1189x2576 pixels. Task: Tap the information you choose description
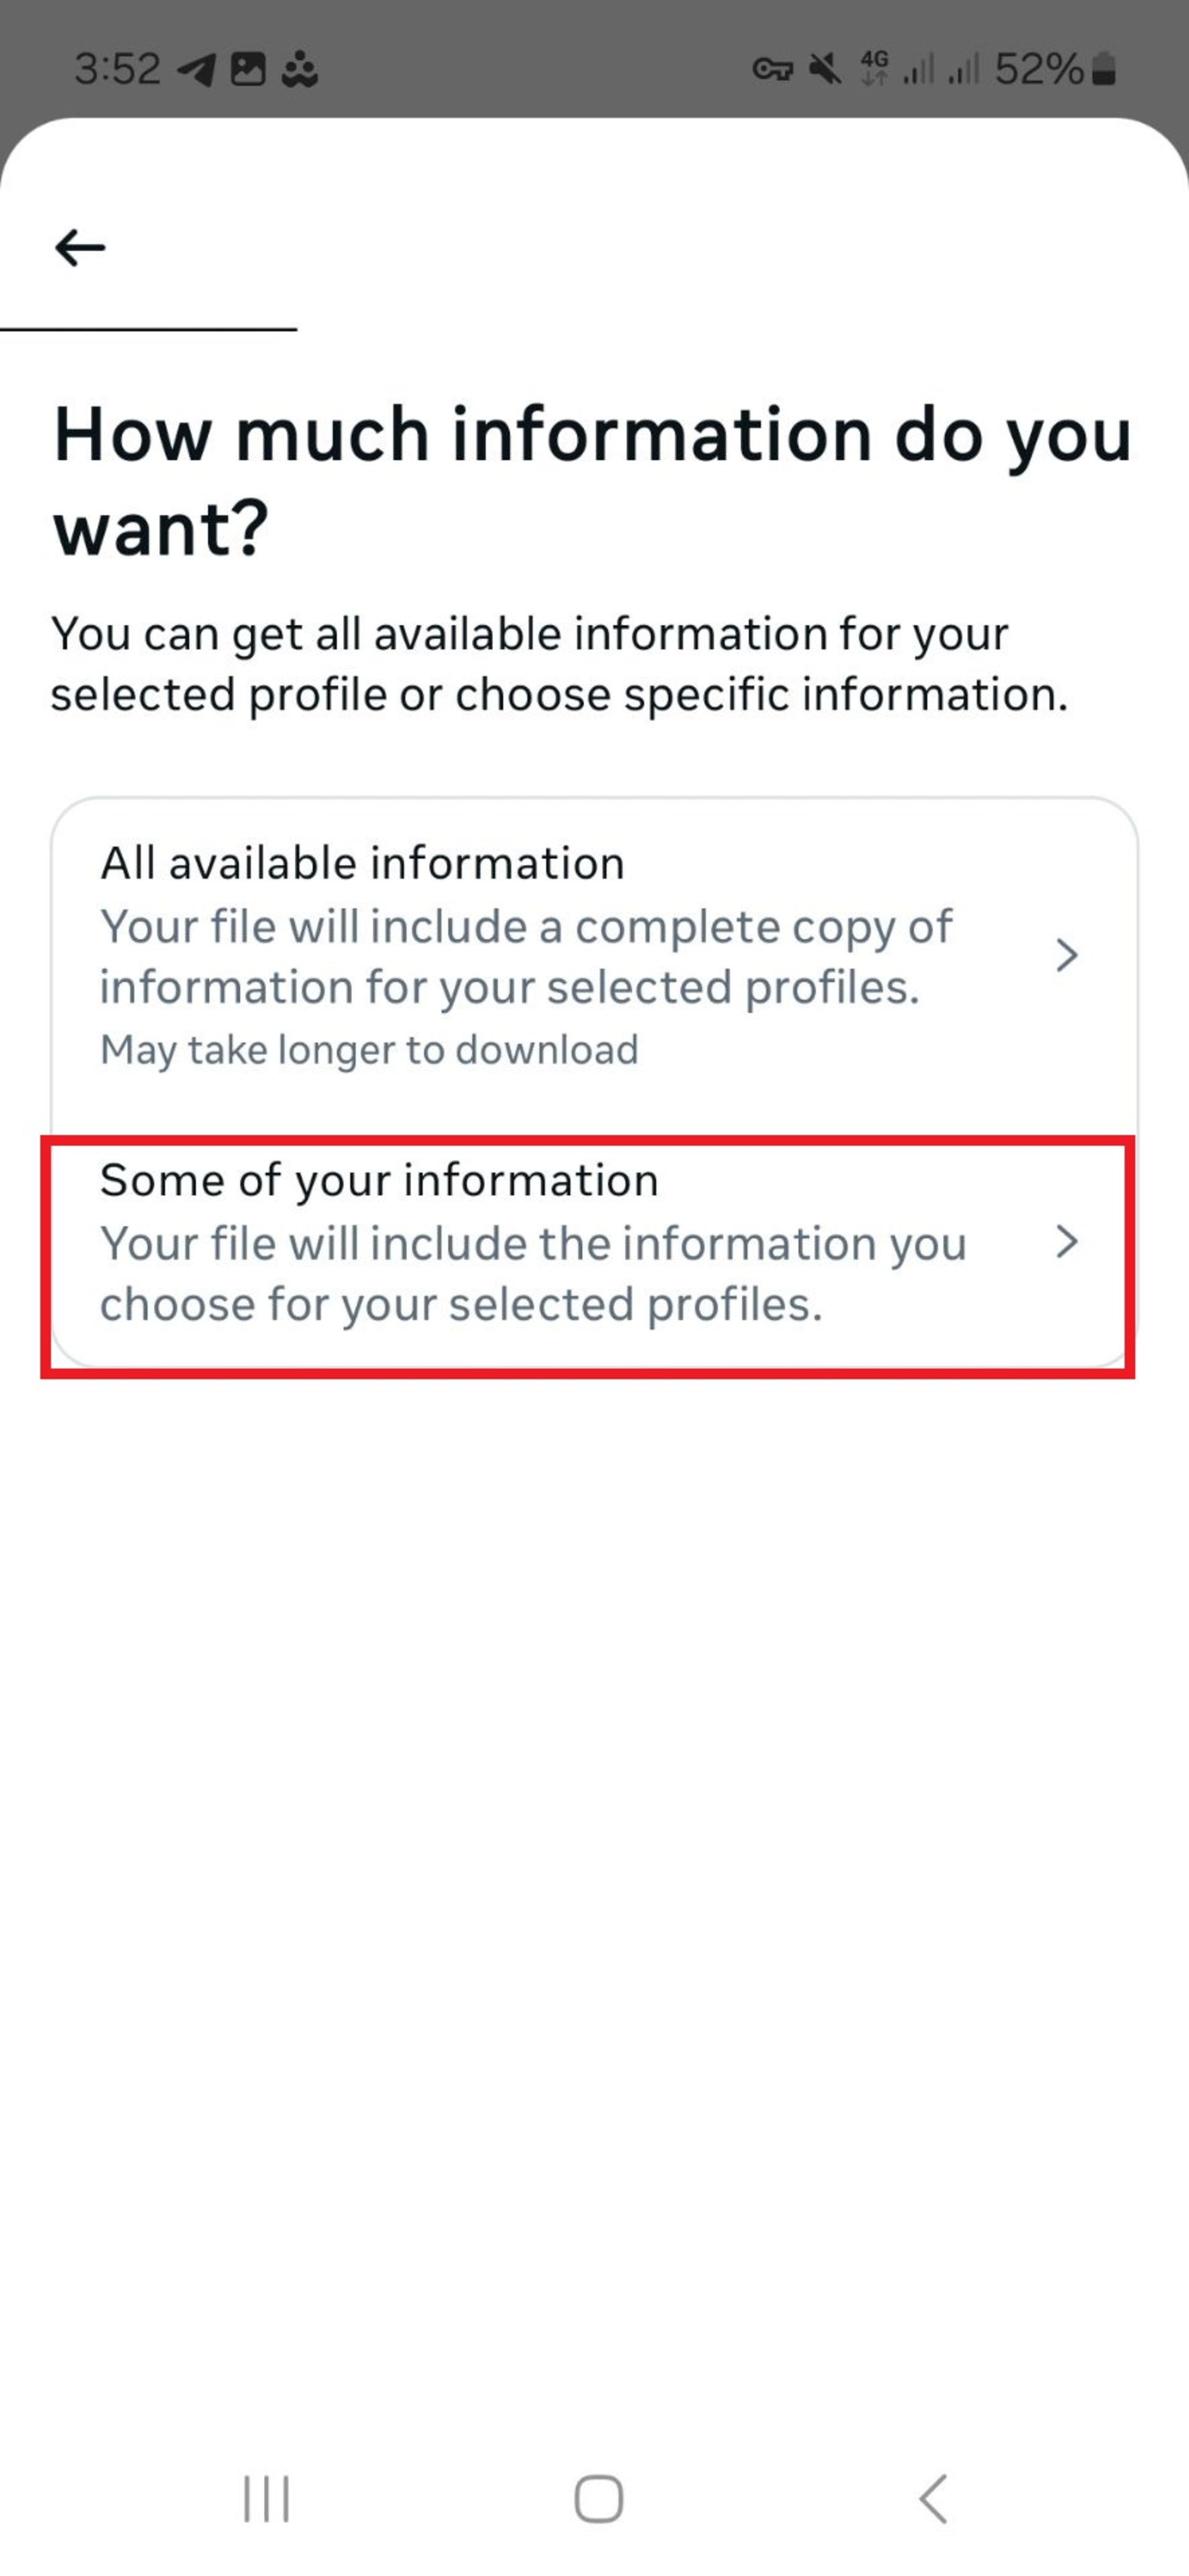(533, 1274)
